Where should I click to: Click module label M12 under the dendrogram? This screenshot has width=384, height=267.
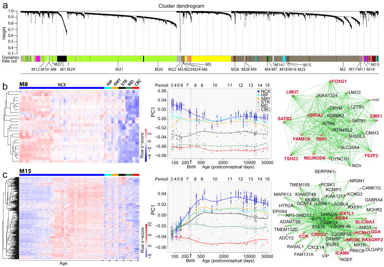pos(35,69)
